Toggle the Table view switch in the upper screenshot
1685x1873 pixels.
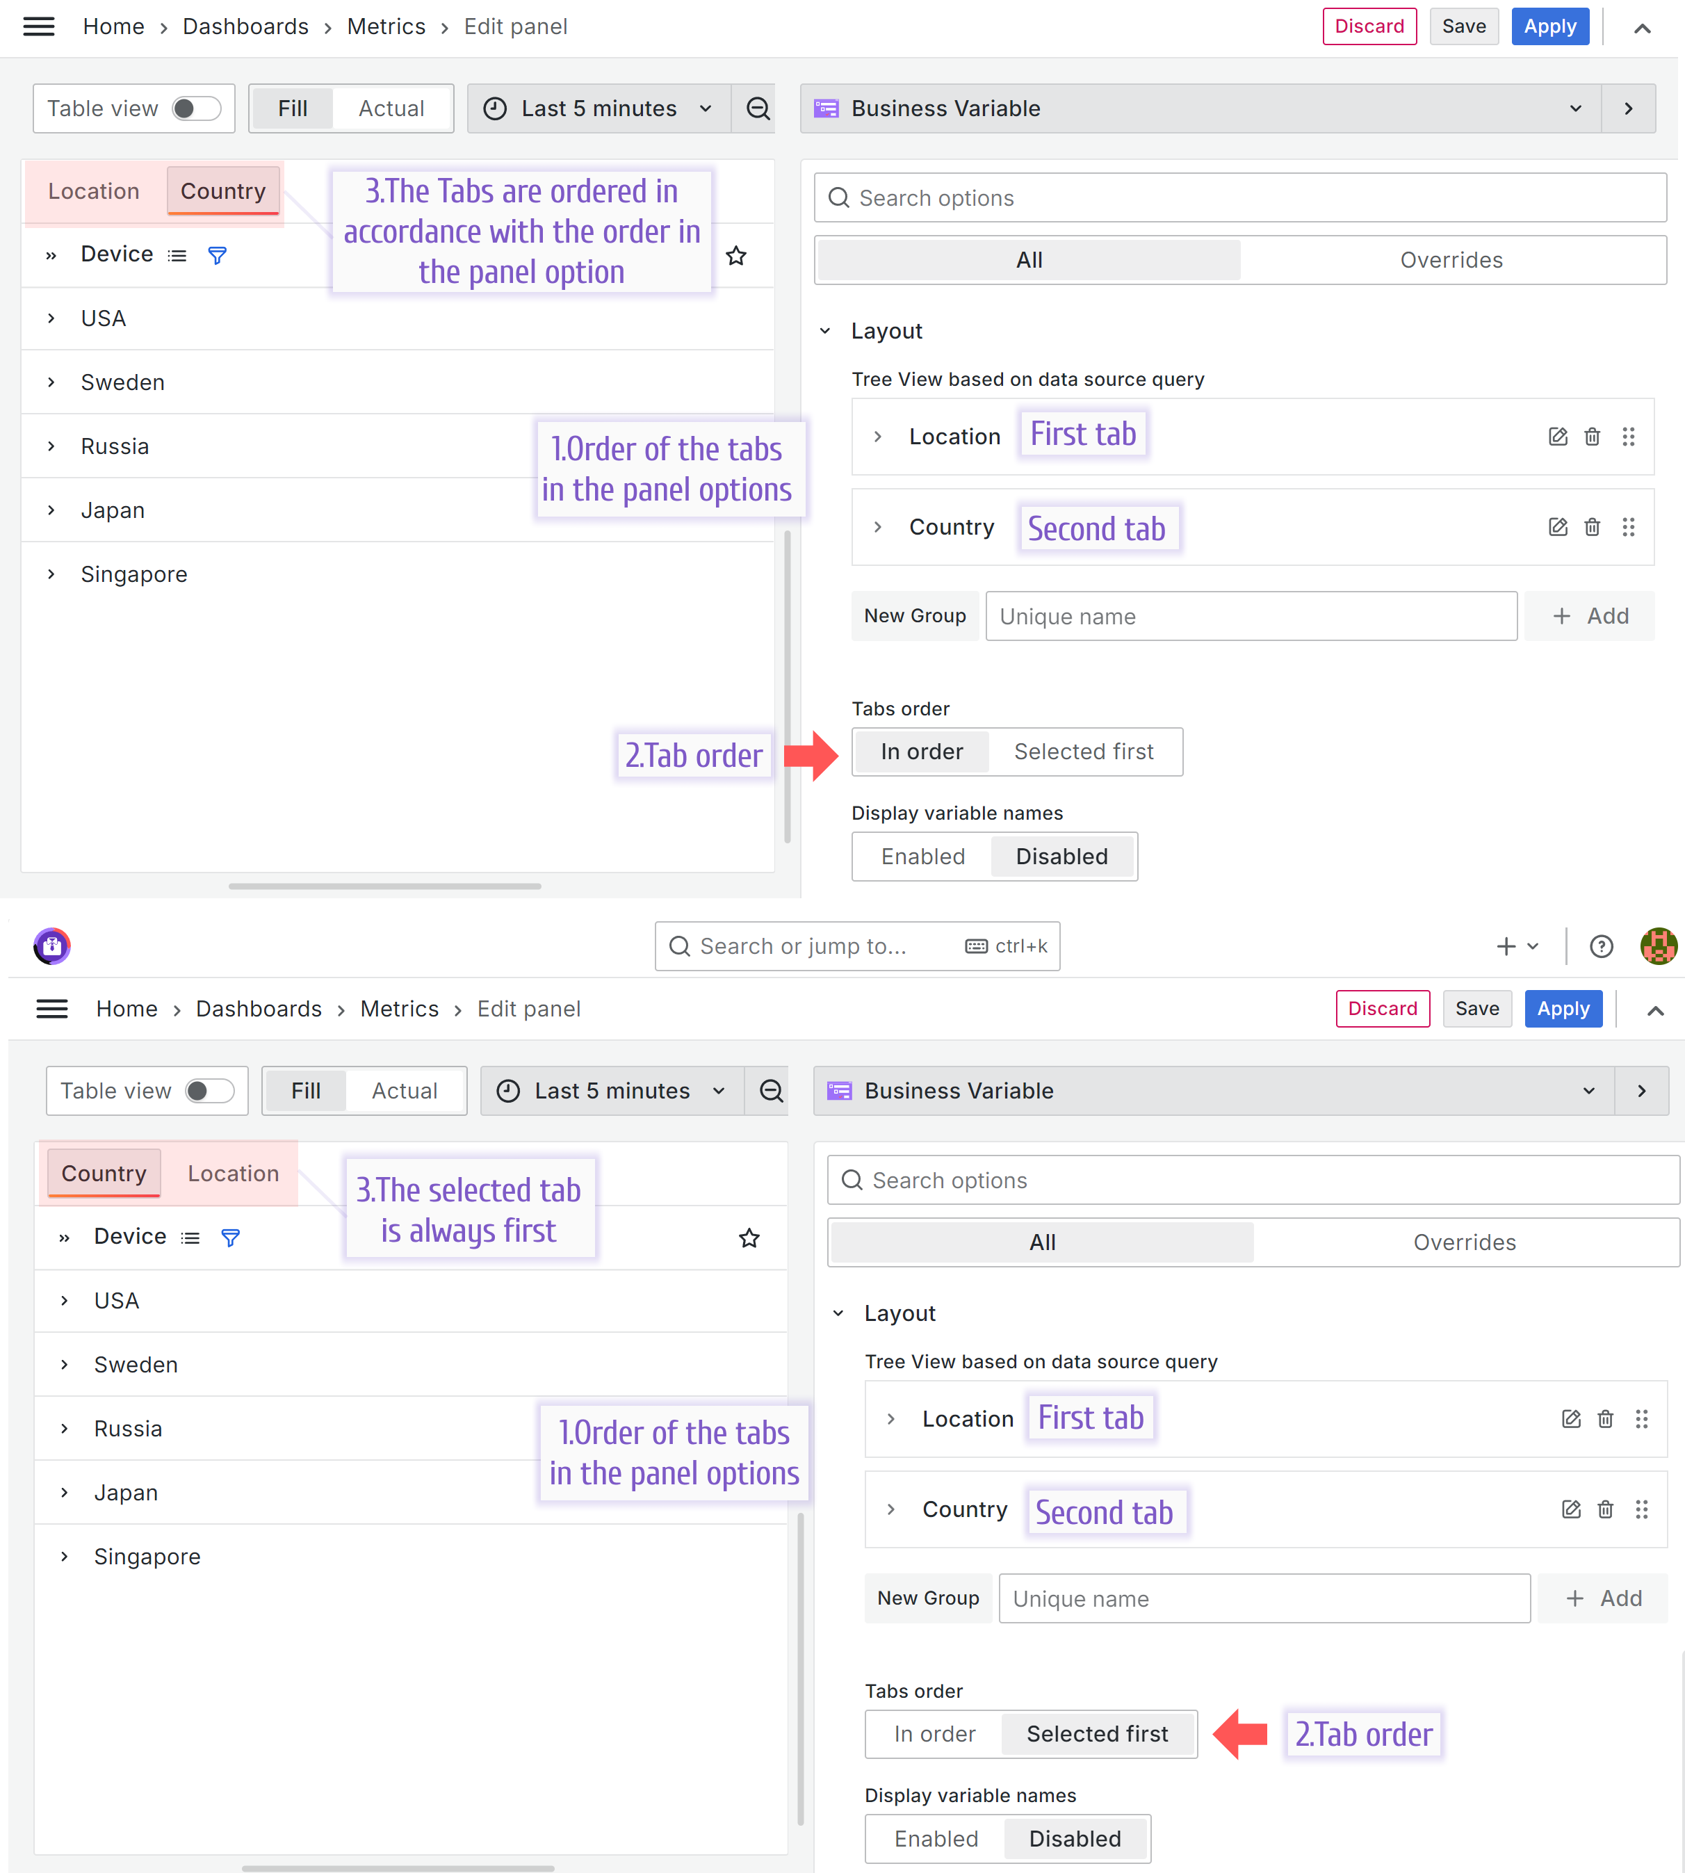tap(196, 109)
